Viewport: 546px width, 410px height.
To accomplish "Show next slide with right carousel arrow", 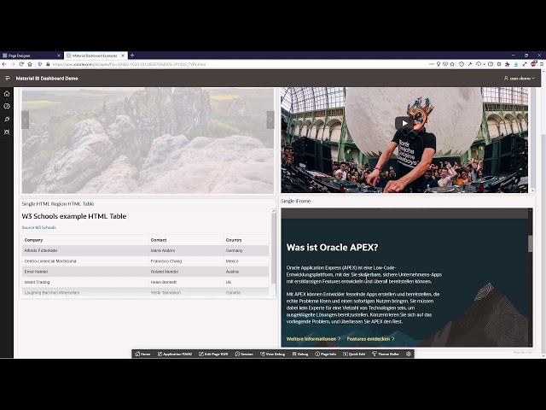I will pos(270,120).
